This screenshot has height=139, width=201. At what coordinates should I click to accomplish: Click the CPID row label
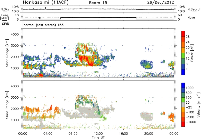(6, 24)
